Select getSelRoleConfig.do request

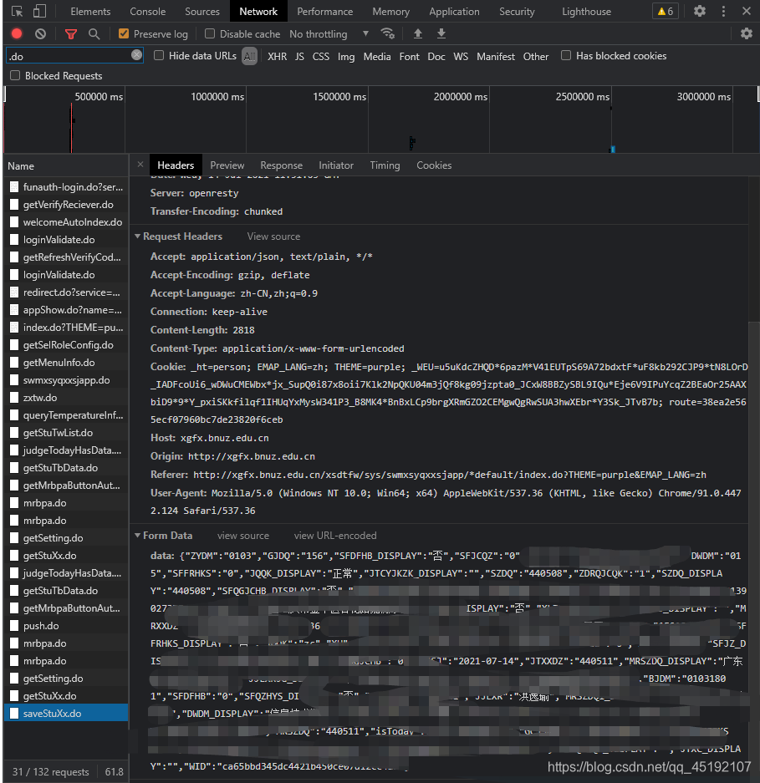(66, 344)
